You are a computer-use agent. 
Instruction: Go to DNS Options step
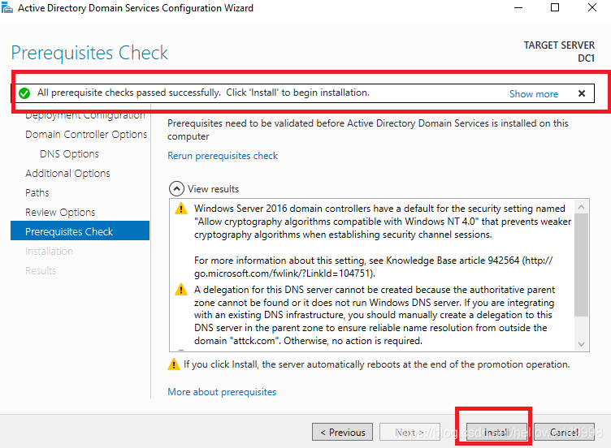(x=69, y=153)
